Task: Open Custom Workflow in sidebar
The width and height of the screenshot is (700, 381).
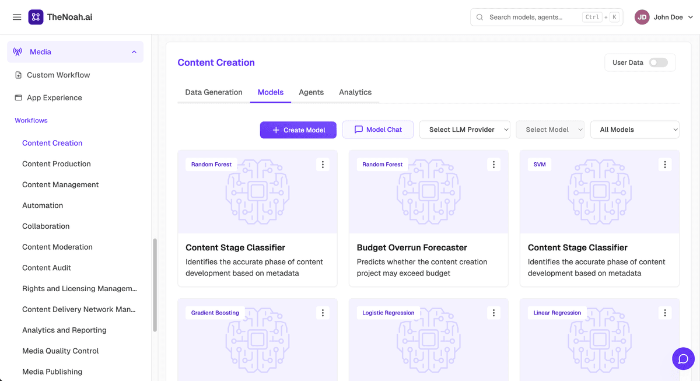Action: pos(58,75)
